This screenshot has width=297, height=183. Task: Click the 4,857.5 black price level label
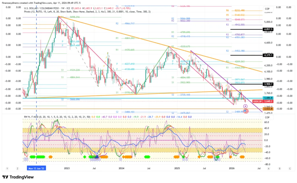(x=267, y=30)
